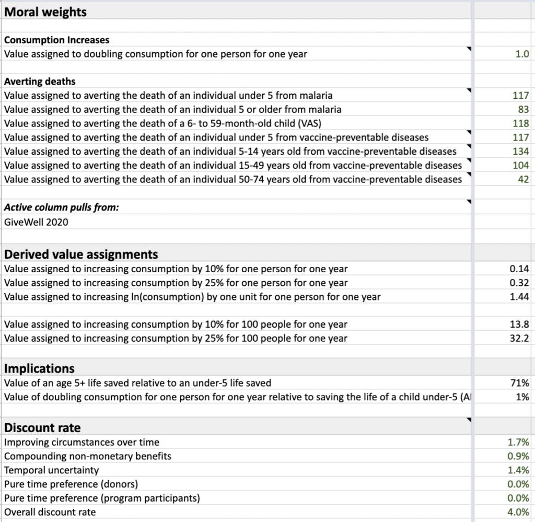Click the 71% age 5+ relative value
The image size is (535, 522).
click(521, 383)
